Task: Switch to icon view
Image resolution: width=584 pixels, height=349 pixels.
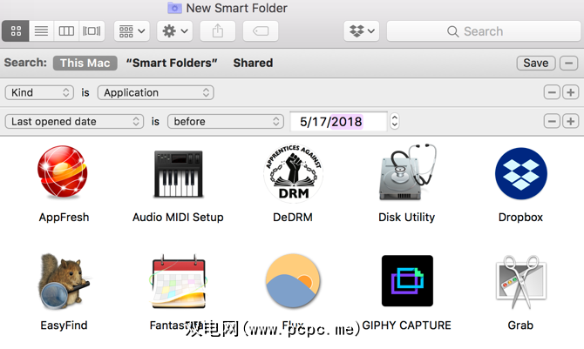Action: coord(16,30)
